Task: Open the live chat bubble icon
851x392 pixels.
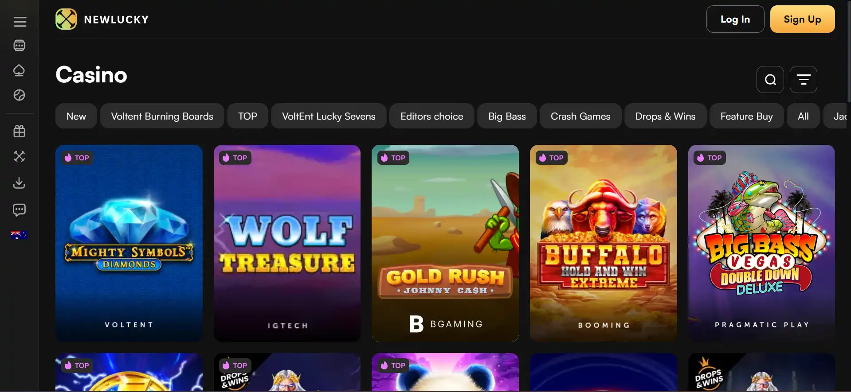Action: click(19, 210)
